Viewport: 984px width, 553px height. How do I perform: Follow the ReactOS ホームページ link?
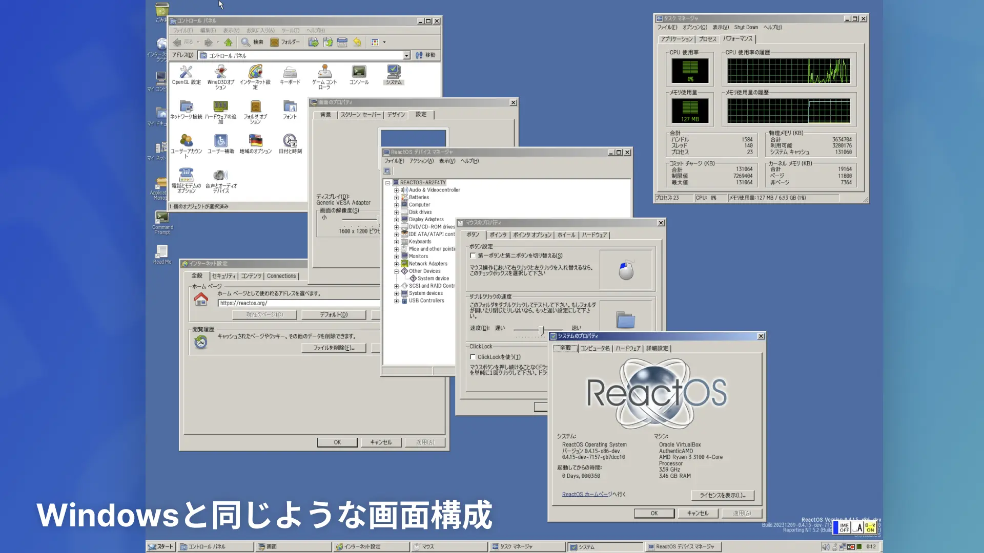(586, 494)
